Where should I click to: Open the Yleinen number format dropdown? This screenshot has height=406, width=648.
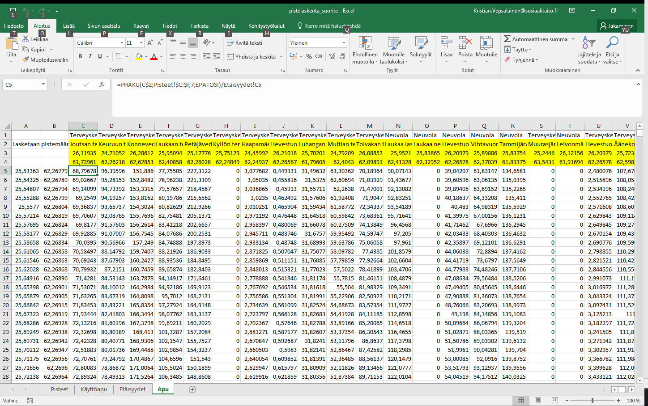[x=344, y=43]
